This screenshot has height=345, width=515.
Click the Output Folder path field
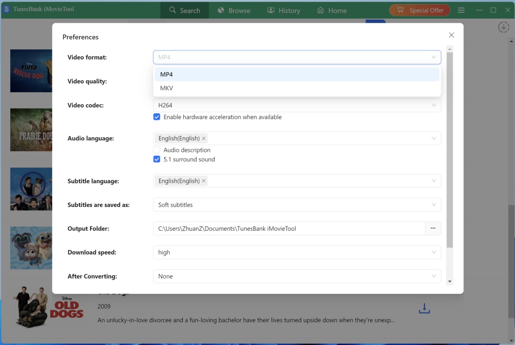[x=288, y=229]
